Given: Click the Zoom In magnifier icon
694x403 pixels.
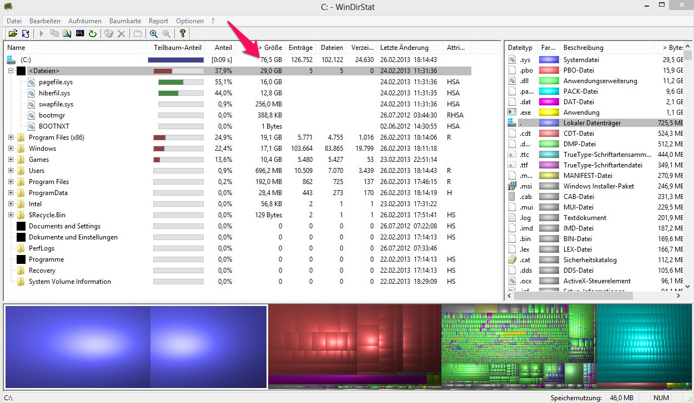Looking at the screenshot, I should 153,34.
